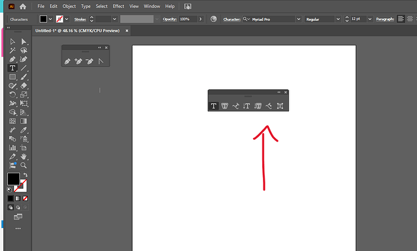Screen dimensions: 417x251
Task: Expand the Opacity arrow
Action: (x=201, y=19)
